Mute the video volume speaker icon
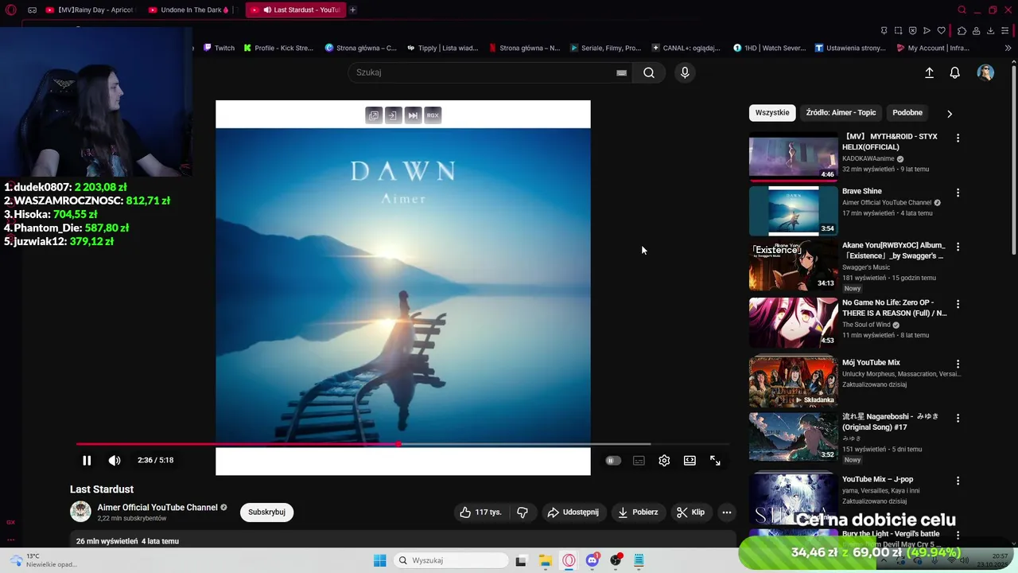1018x573 pixels. click(x=115, y=460)
